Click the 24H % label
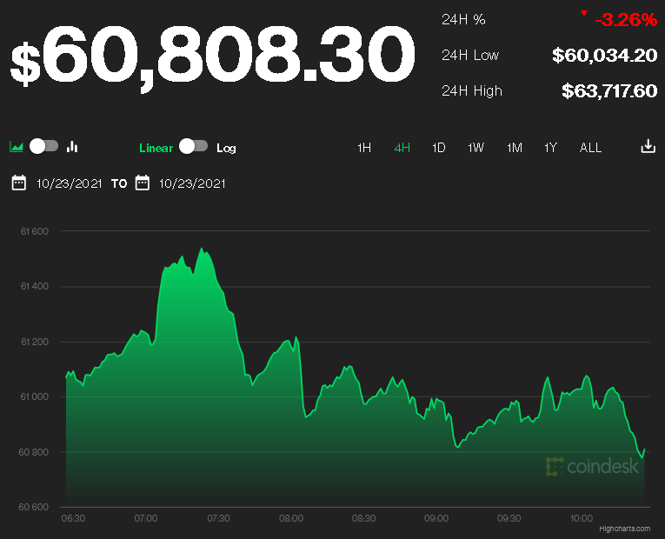The width and height of the screenshot is (665, 539). click(463, 19)
